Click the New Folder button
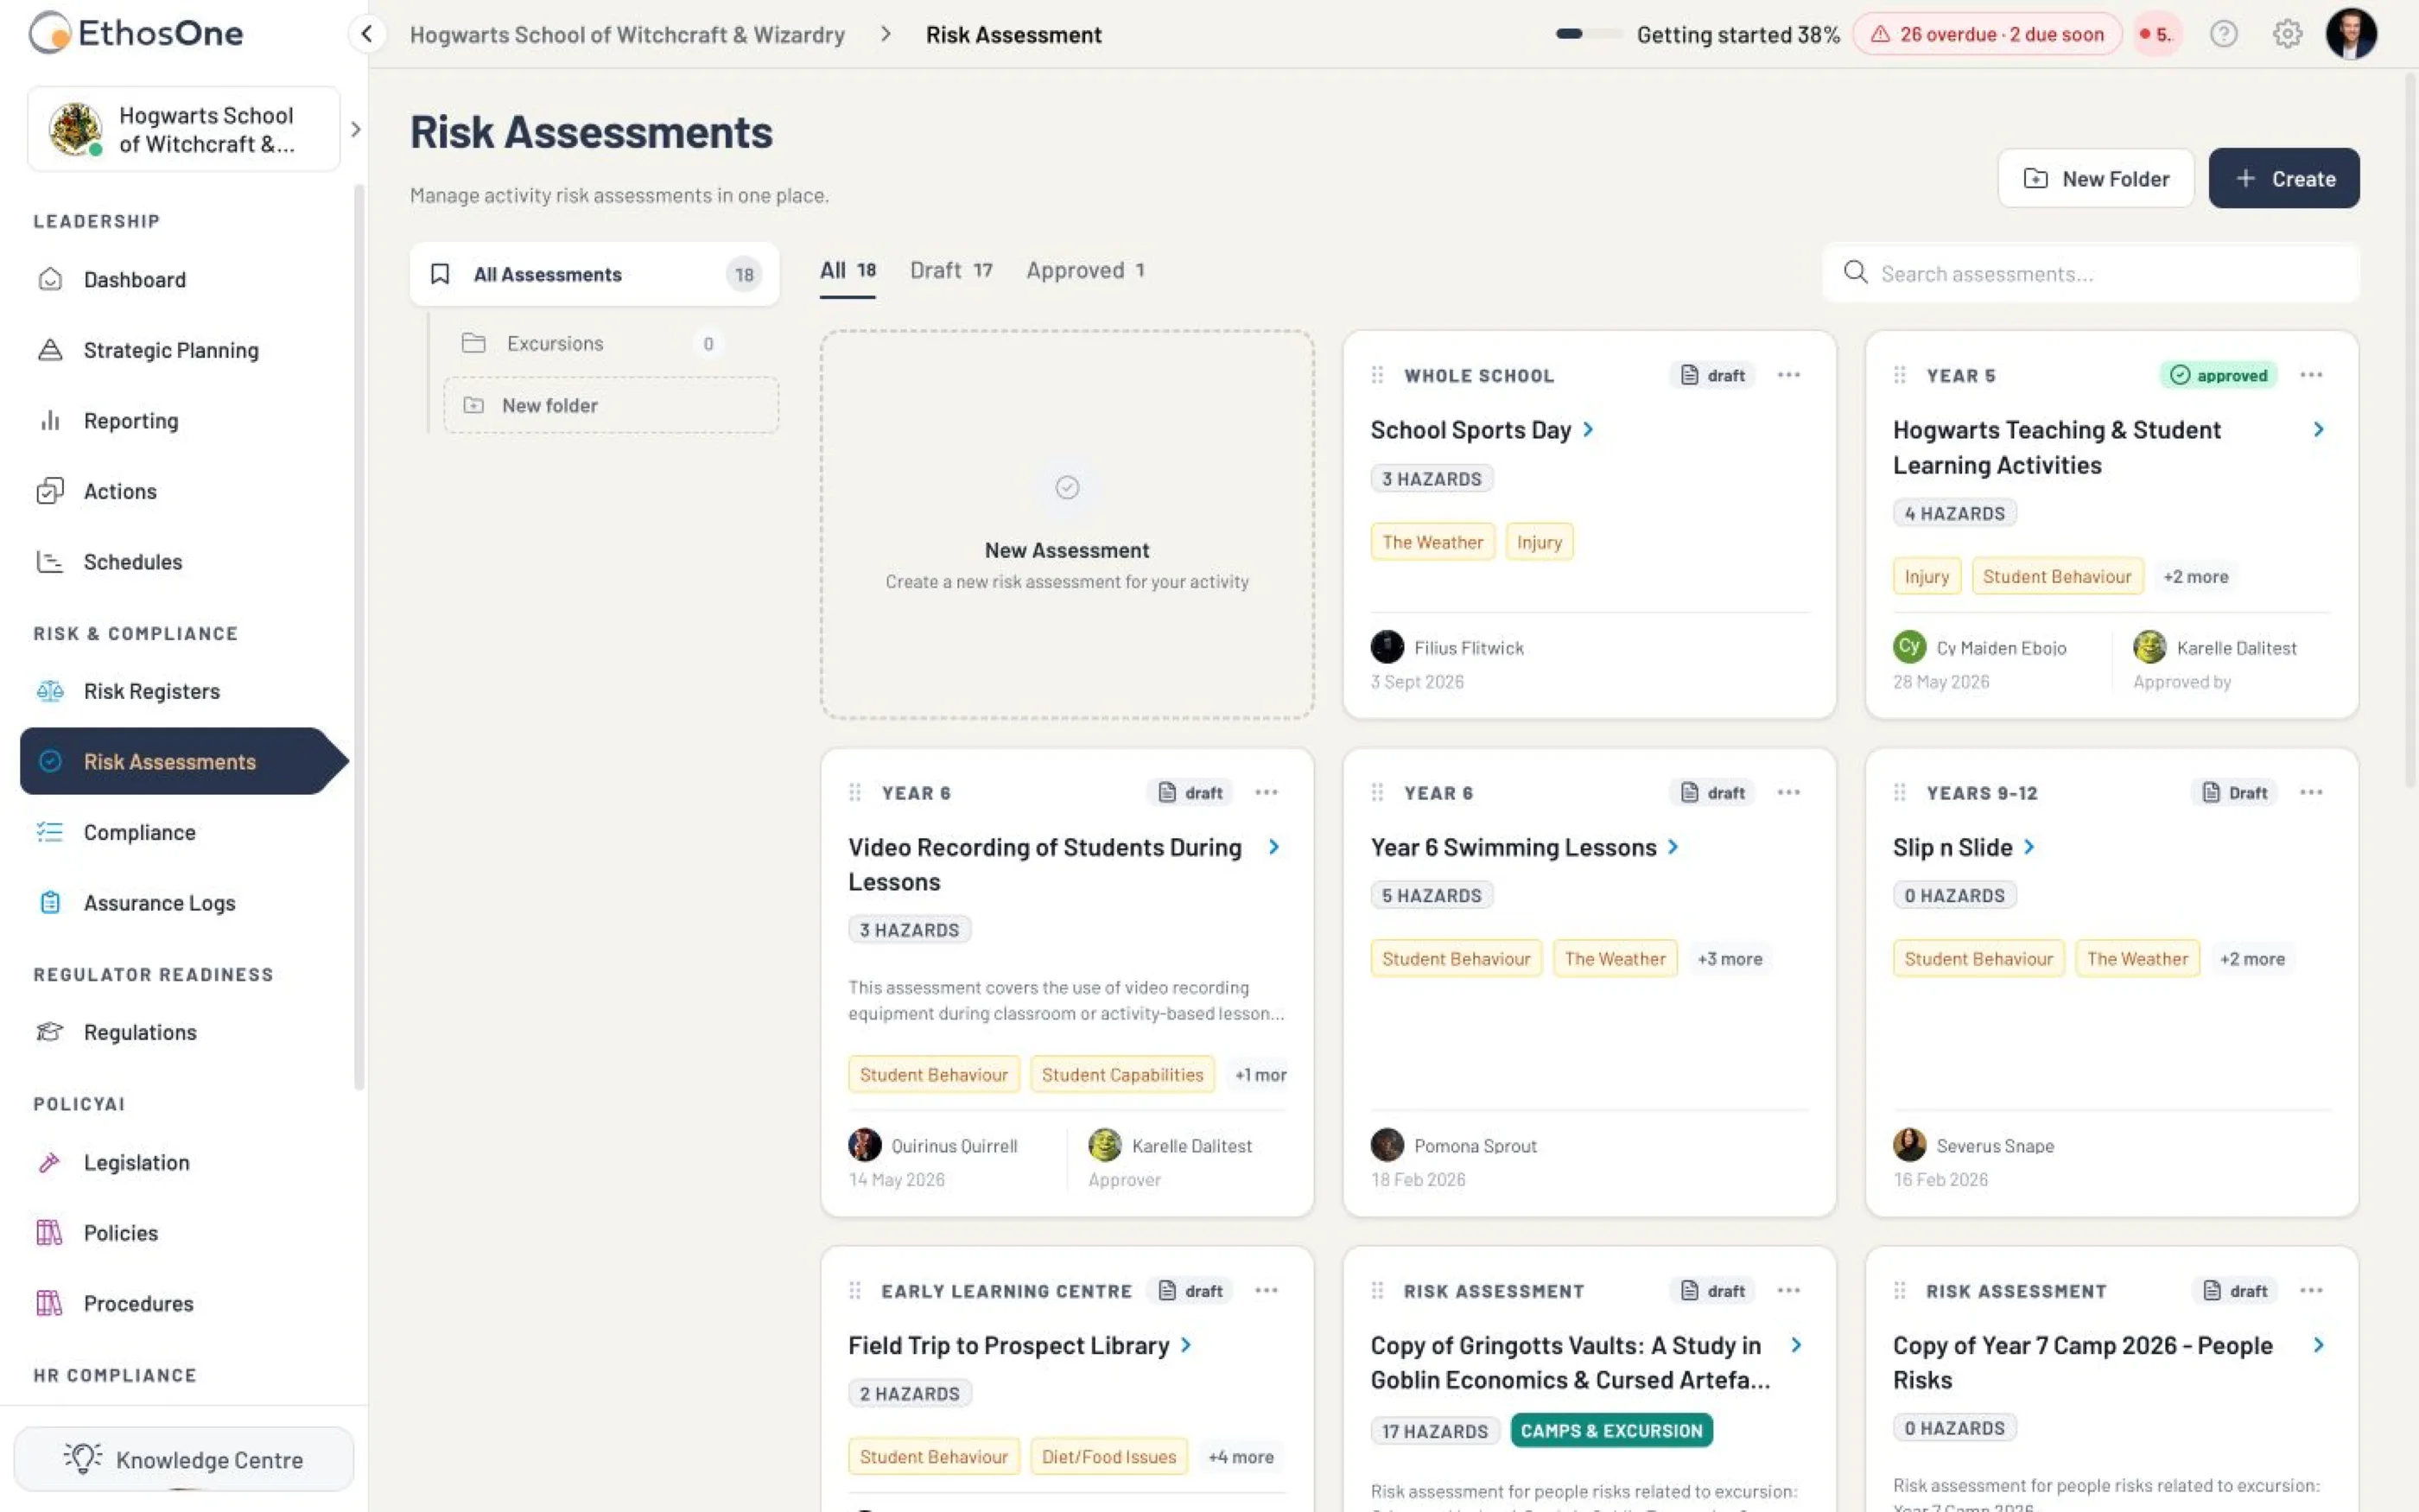This screenshot has height=1512, width=2419. 2096,178
